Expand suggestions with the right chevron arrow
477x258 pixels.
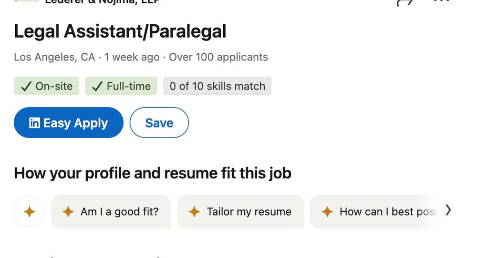tap(448, 210)
